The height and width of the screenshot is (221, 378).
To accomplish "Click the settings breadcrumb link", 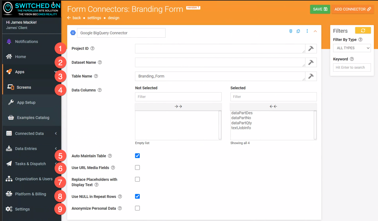I will (94, 18).
